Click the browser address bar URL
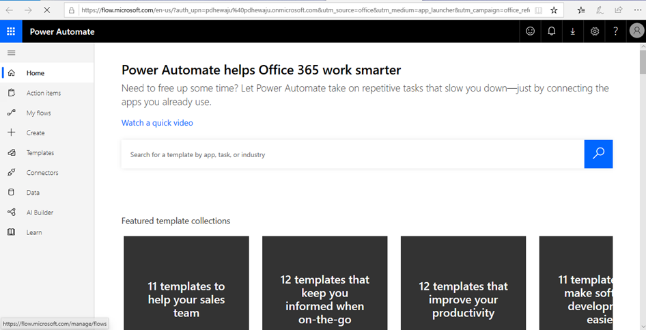The image size is (646, 330). coord(306,10)
